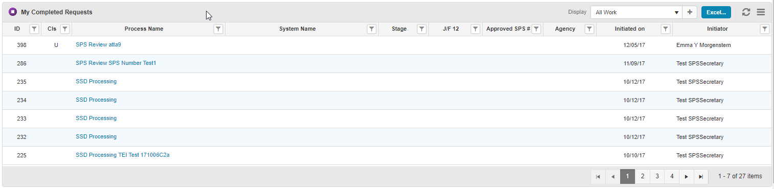Open the System Name column filter
This screenshot has height=189, width=774.
pyautogui.click(x=372, y=29)
